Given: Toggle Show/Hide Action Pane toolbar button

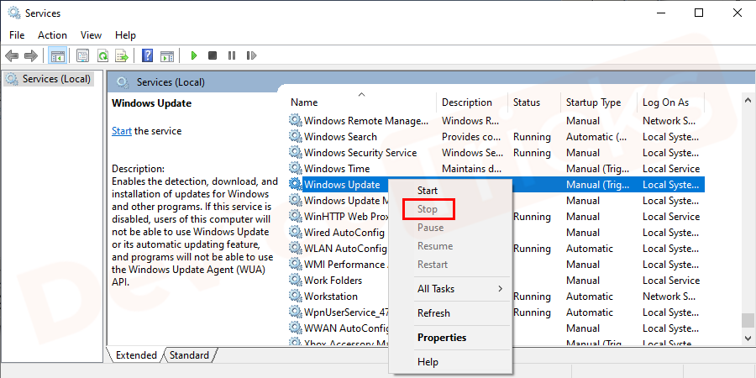Looking at the screenshot, I should tap(166, 55).
